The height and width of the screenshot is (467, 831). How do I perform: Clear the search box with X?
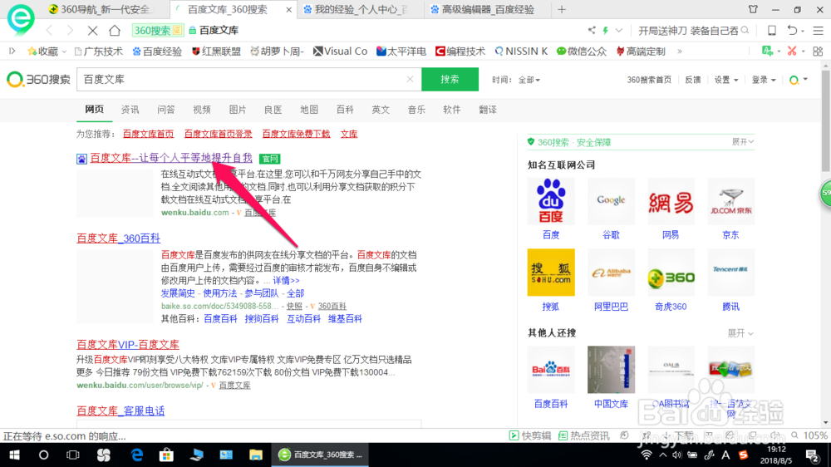410,79
